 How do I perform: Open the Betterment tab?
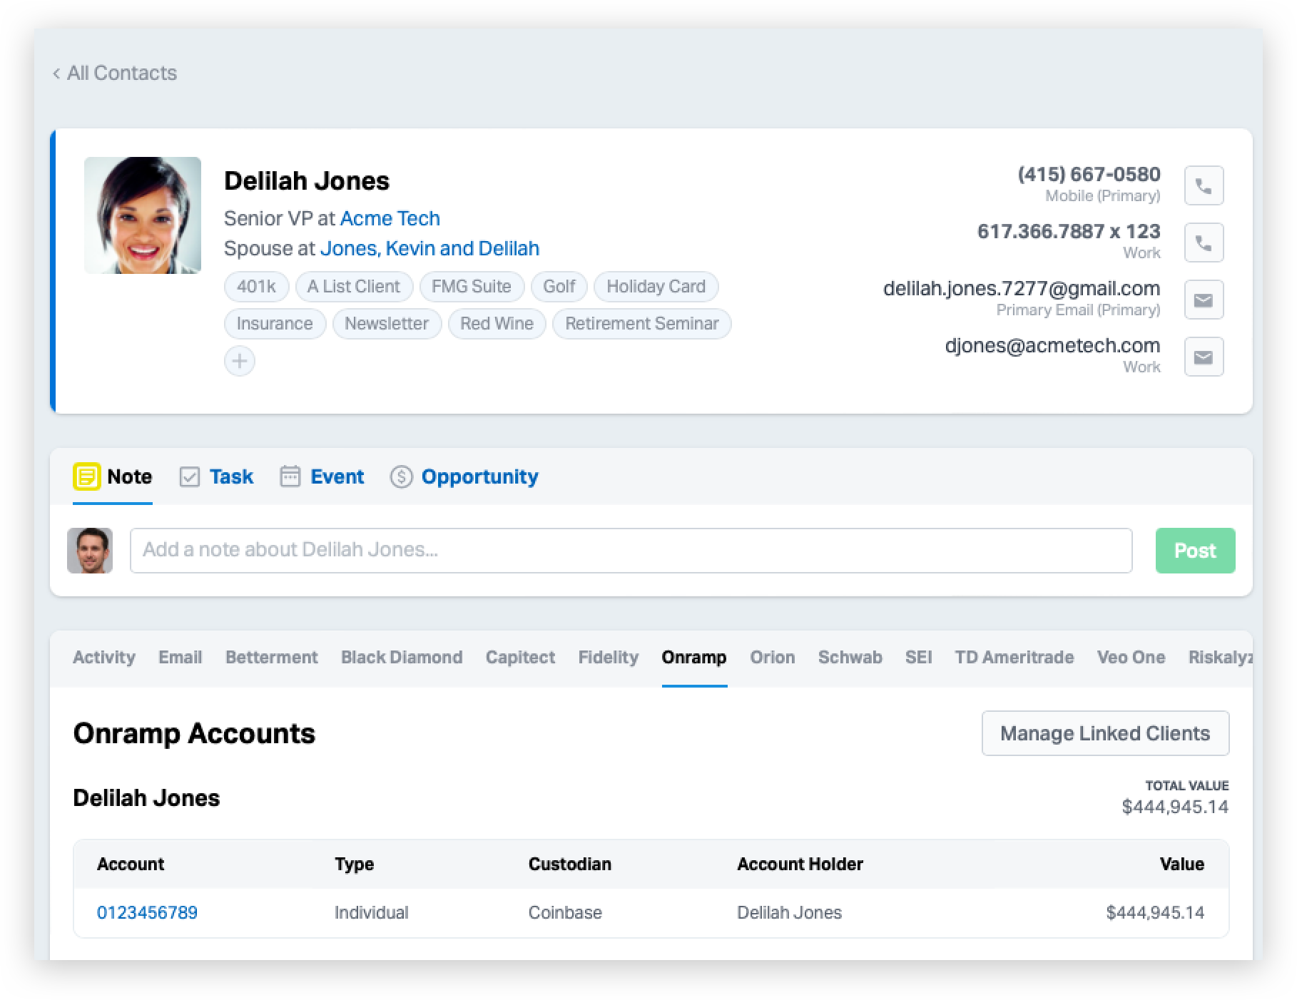click(x=272, y=657)
